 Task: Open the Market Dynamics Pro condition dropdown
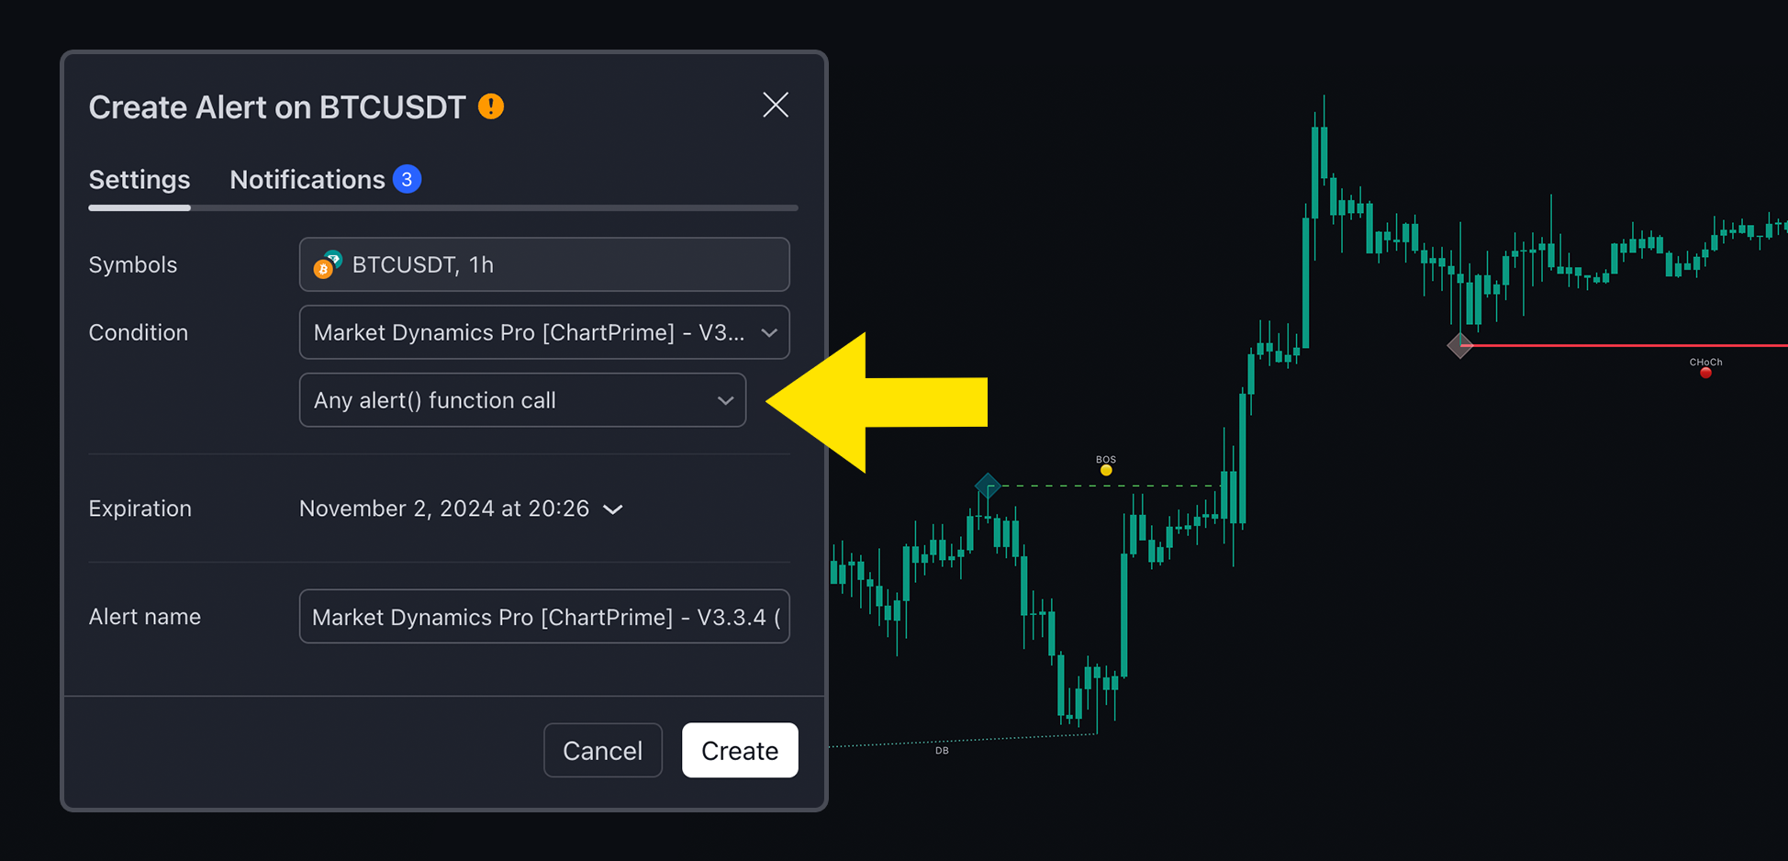coord(544,332)
